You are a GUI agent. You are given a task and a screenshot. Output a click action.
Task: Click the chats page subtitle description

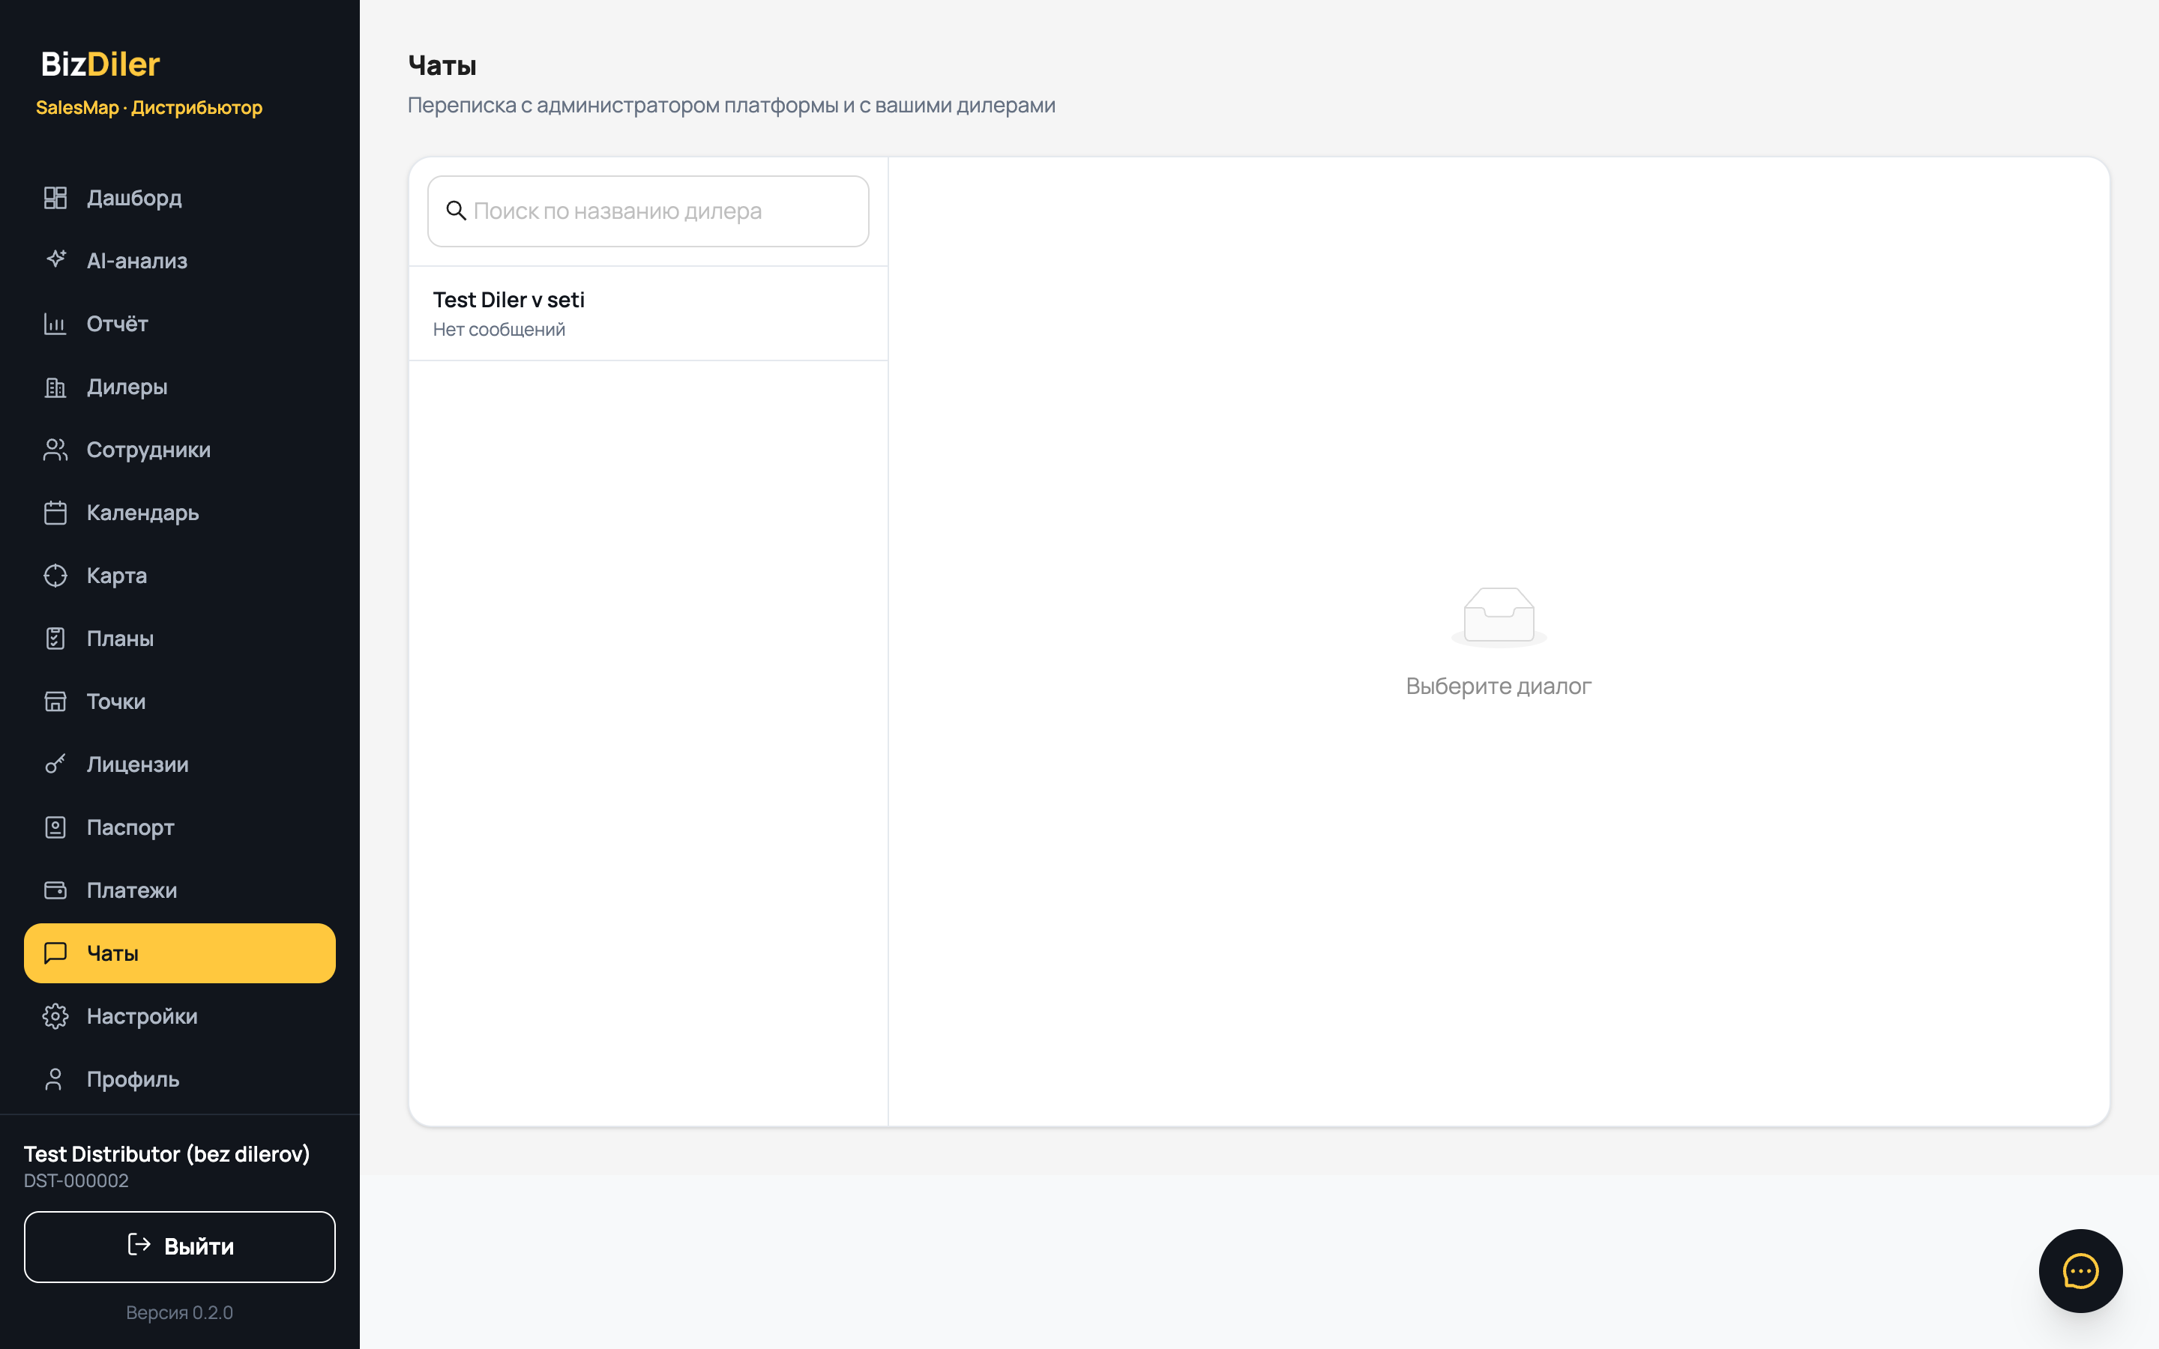coord(732,105)
